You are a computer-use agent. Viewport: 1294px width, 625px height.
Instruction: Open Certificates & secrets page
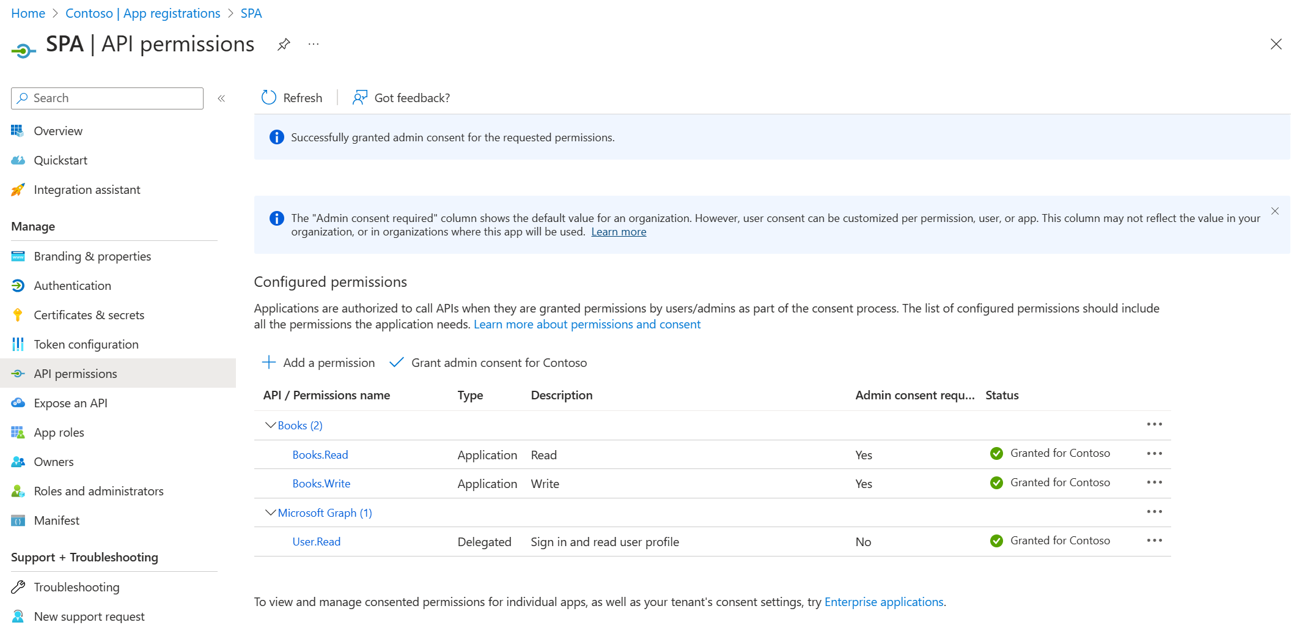coord(89,315)
